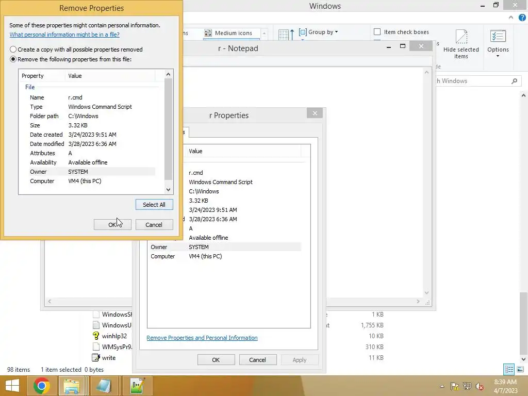Viewport: 528px width, 396px height.
Task: Open the Group by dropdown
Action: pyautogui.click(x=319, y=32)
